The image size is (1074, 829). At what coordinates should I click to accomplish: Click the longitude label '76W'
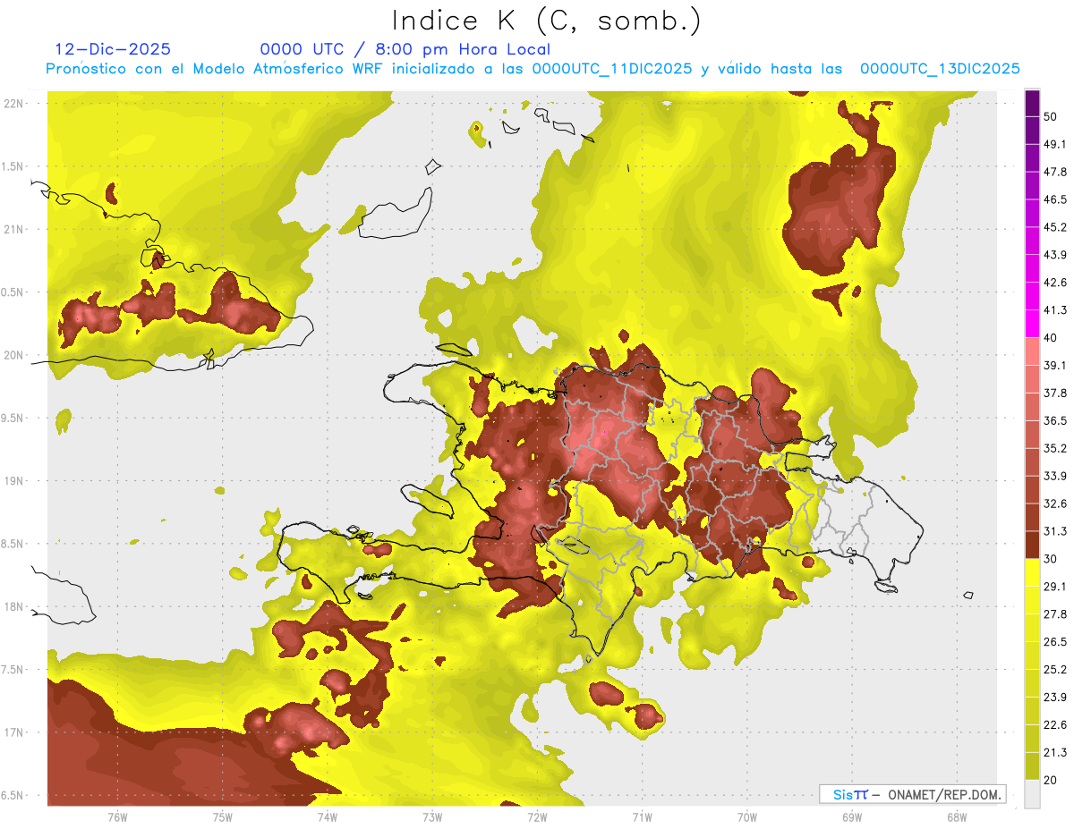pos(117,817)
